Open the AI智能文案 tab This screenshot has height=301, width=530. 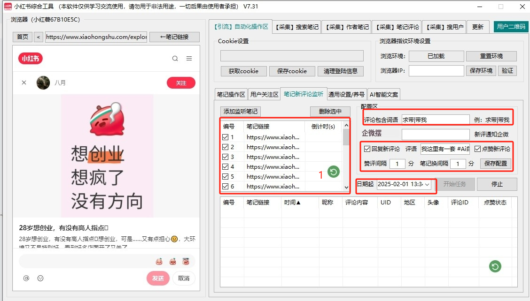pyautogui.click(x=384, y=94)
